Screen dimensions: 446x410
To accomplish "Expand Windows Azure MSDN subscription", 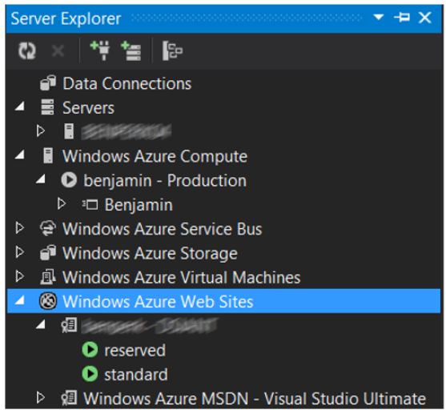I will click(41, 397).
